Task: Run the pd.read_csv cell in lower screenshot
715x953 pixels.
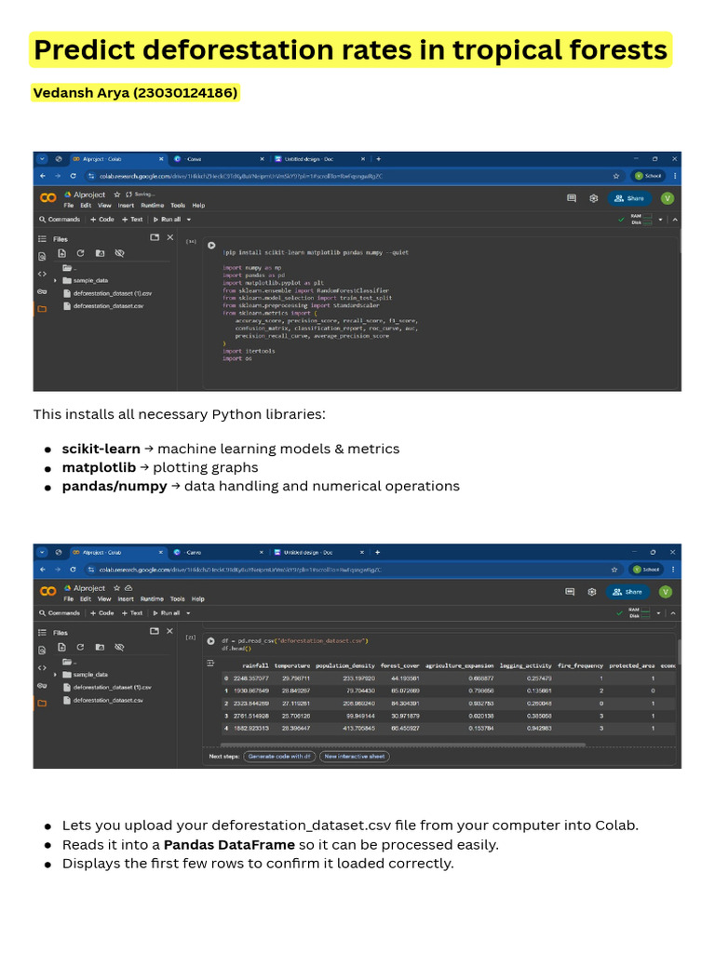Action: tap(210, 640)
